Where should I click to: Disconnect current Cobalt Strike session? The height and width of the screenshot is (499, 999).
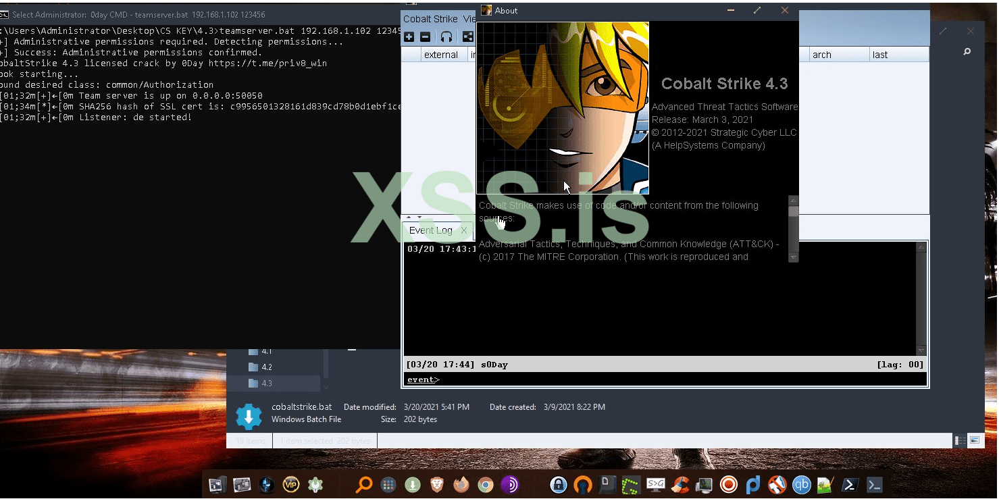tap(425, 36)
